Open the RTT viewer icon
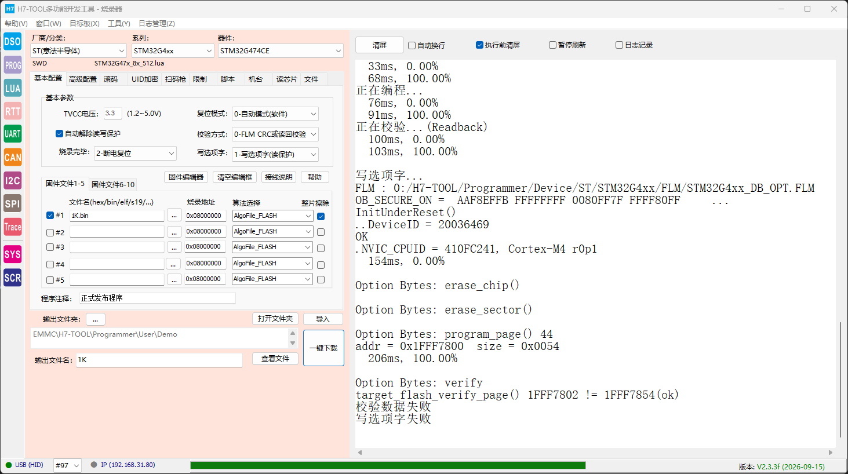This screenshot has height=474, width=848. pos(12,111)
